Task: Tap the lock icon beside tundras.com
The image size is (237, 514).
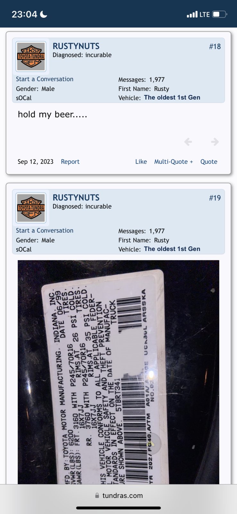Action: 97,495
